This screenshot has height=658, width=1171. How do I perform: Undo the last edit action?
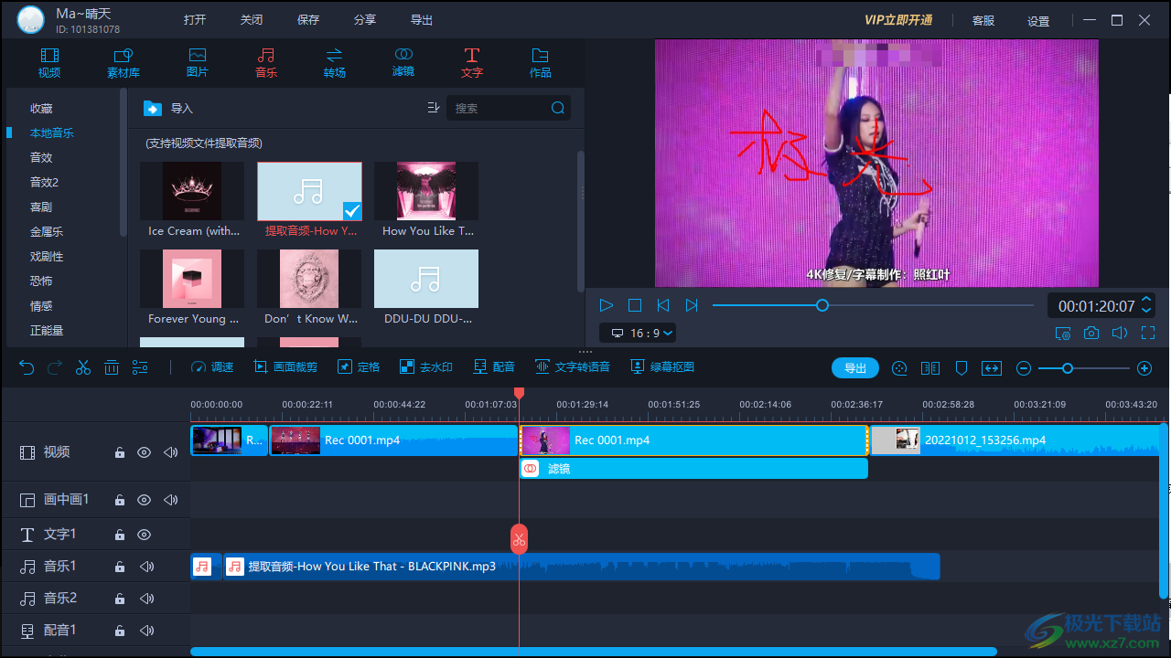point(26,366)
